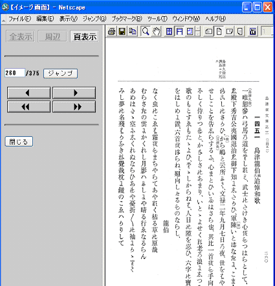The image size is (275, 286).
Task: Click the floppy disk save icon
Action: tap(122, 32)
